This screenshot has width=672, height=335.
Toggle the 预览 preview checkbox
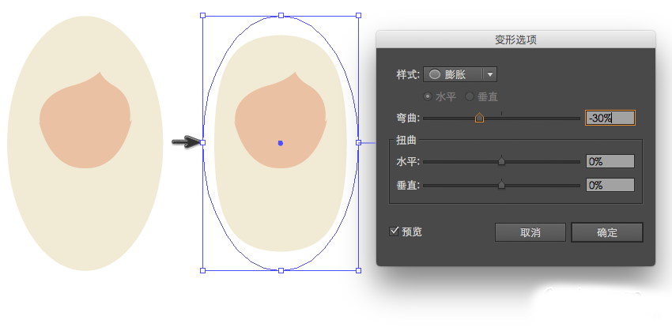pyautogui.click(x=394, y=231)
